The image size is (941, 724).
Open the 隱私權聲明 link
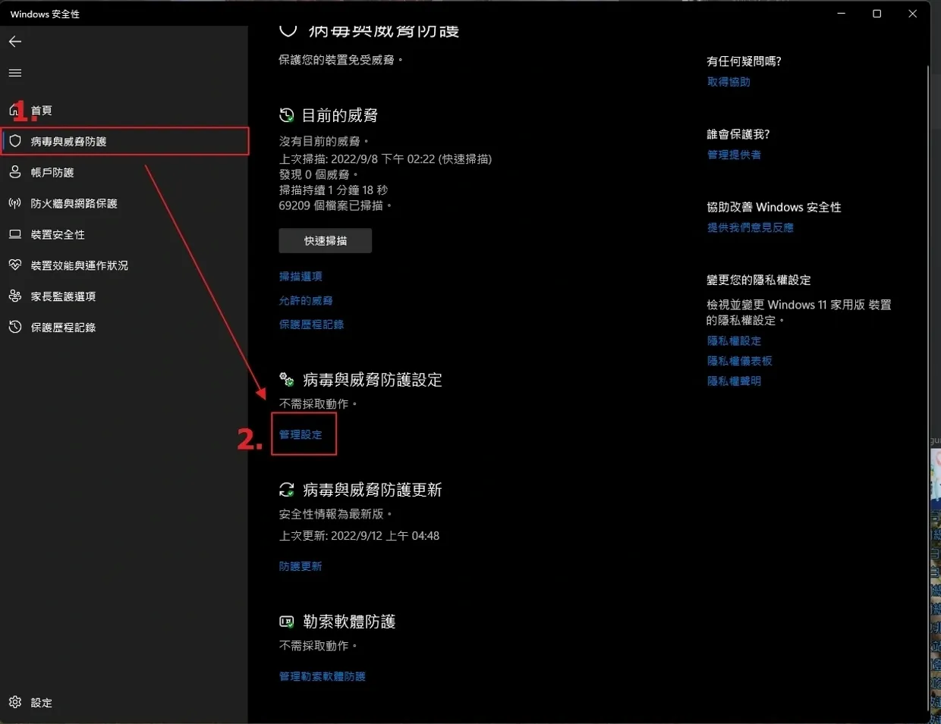[x=734, y=381]
